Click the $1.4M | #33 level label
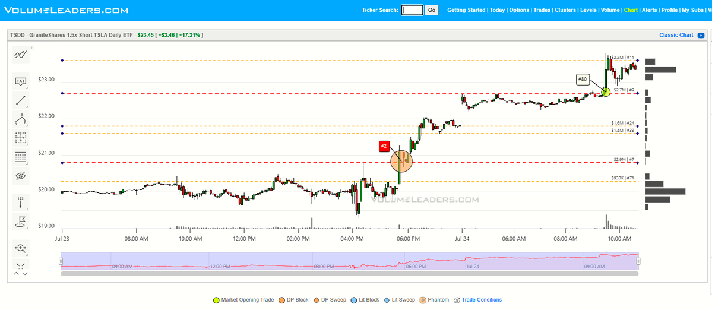Viewport: 712px width, 310px height. pos(622,130)
